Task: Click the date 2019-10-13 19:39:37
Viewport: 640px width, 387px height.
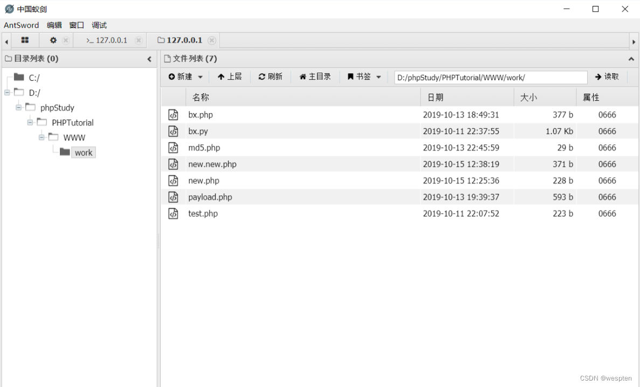Action: (x=461, y=197)
